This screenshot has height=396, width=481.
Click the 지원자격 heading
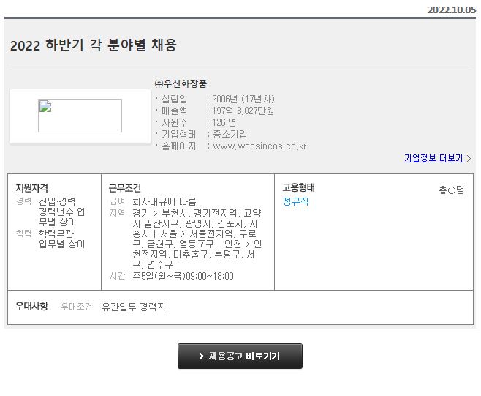click(31, 187)
